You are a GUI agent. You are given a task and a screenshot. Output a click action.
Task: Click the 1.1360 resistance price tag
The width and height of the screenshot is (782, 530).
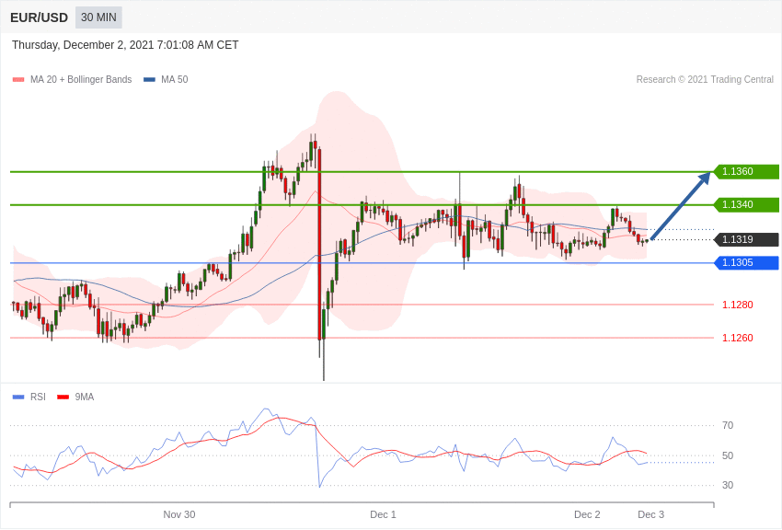point(747,171)
